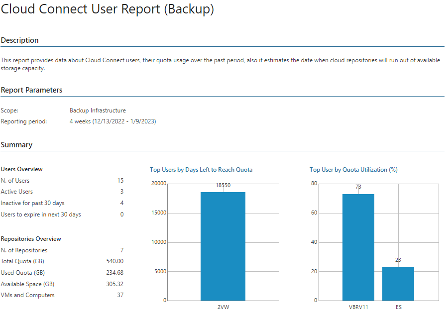Click the N. of Users value 15
Viewport: 448px width, 317px height.
(120, 181)
